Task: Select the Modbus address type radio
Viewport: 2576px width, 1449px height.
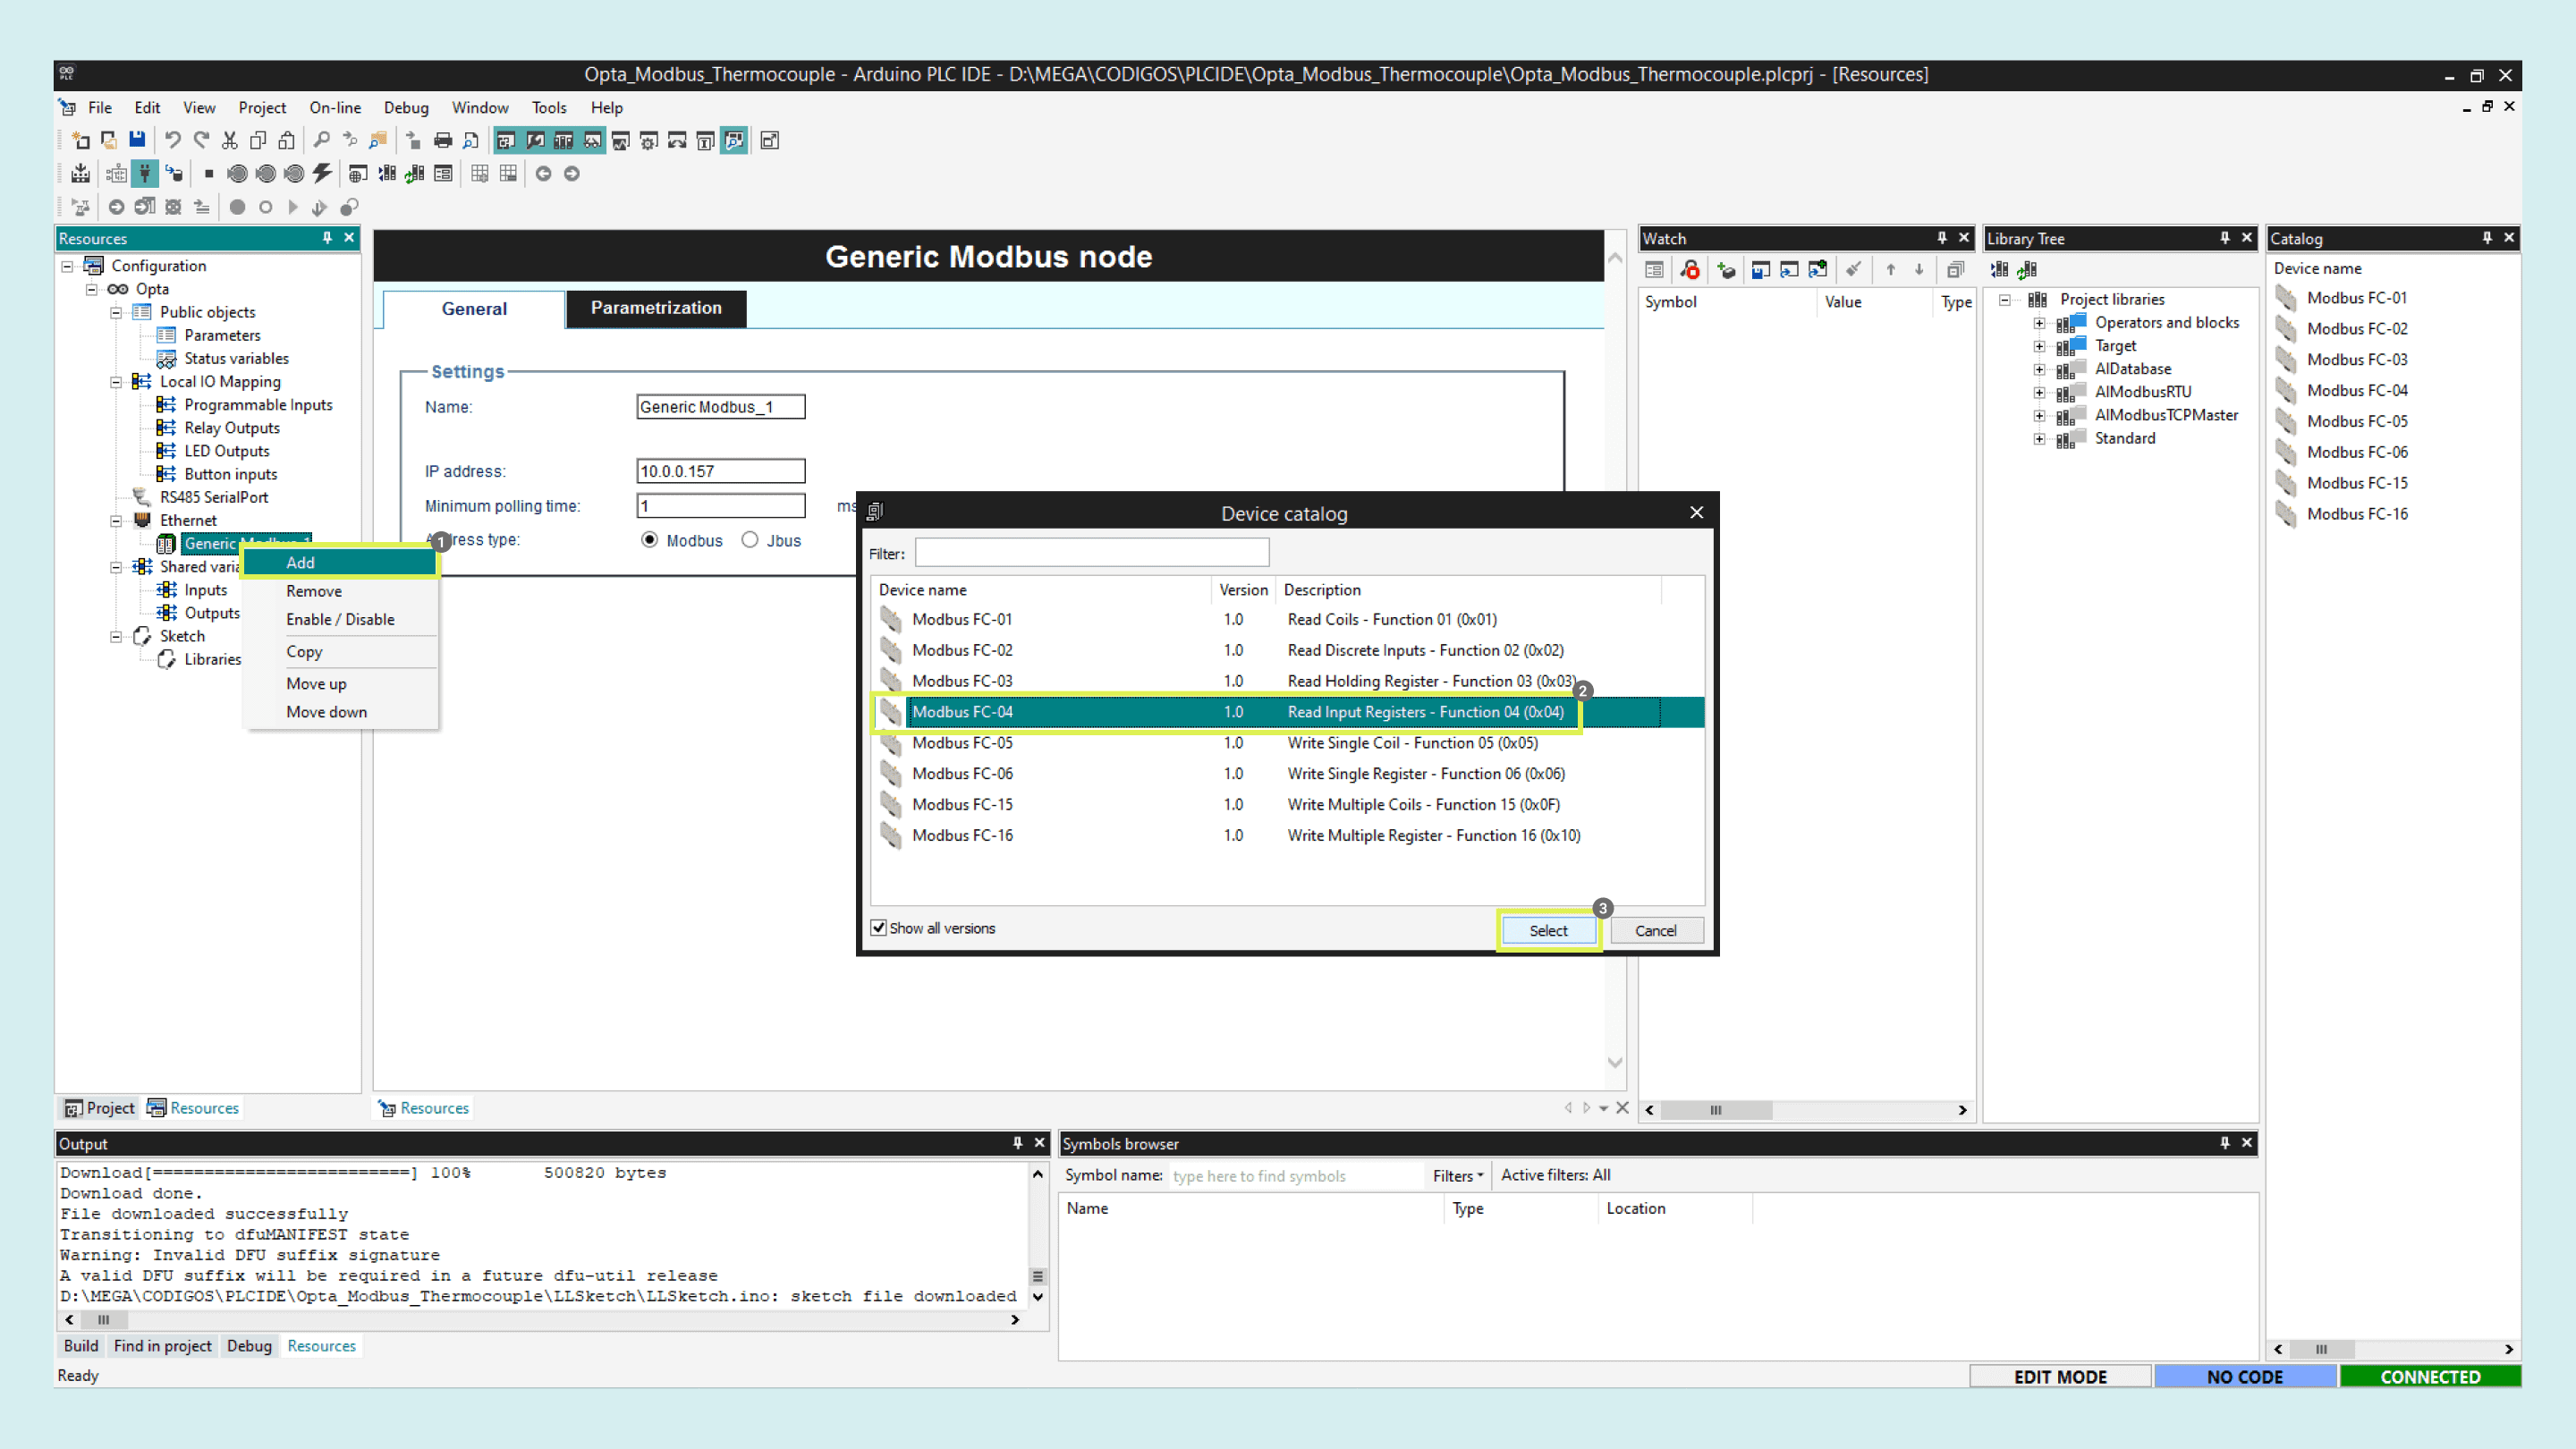Action: tap(650, 540)
